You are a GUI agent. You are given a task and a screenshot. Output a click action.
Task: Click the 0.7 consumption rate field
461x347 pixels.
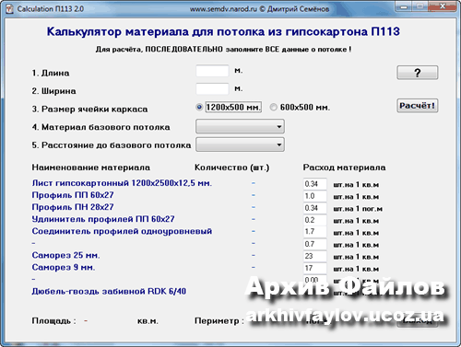tap(314, 244)
